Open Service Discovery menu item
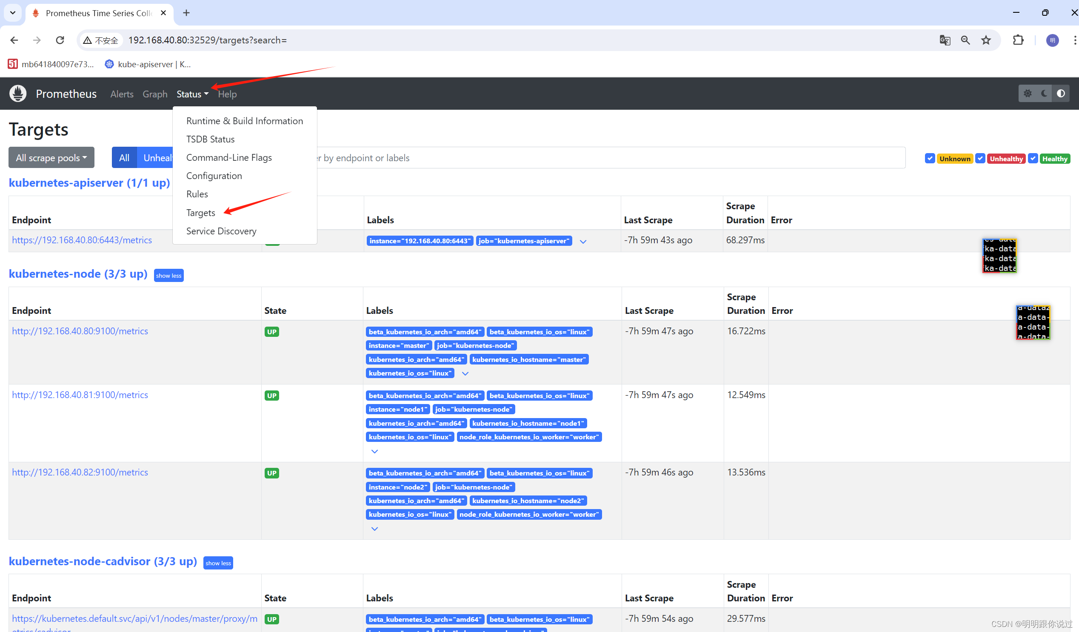 click(245, 231)
